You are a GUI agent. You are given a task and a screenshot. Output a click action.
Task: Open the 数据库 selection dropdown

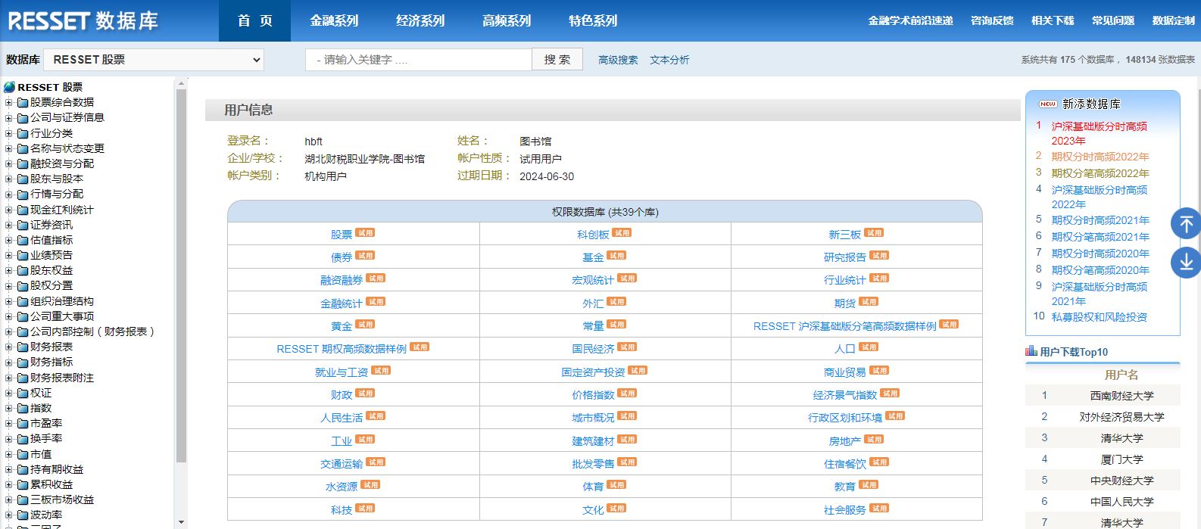[154, 60]
